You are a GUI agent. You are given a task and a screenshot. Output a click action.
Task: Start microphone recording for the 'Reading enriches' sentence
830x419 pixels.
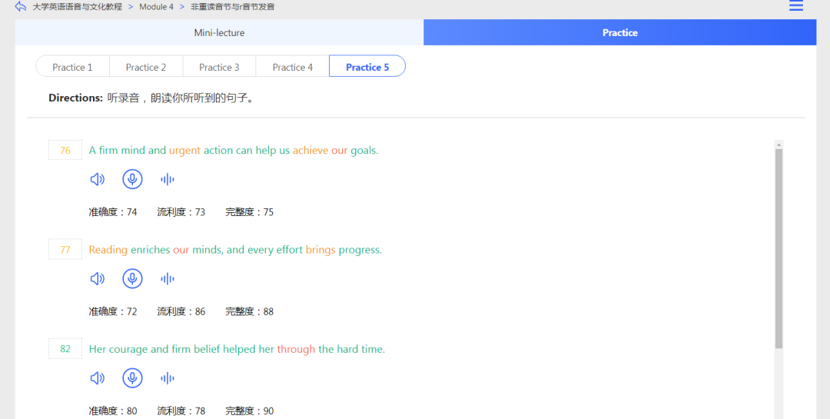click(x=132, y=279)
